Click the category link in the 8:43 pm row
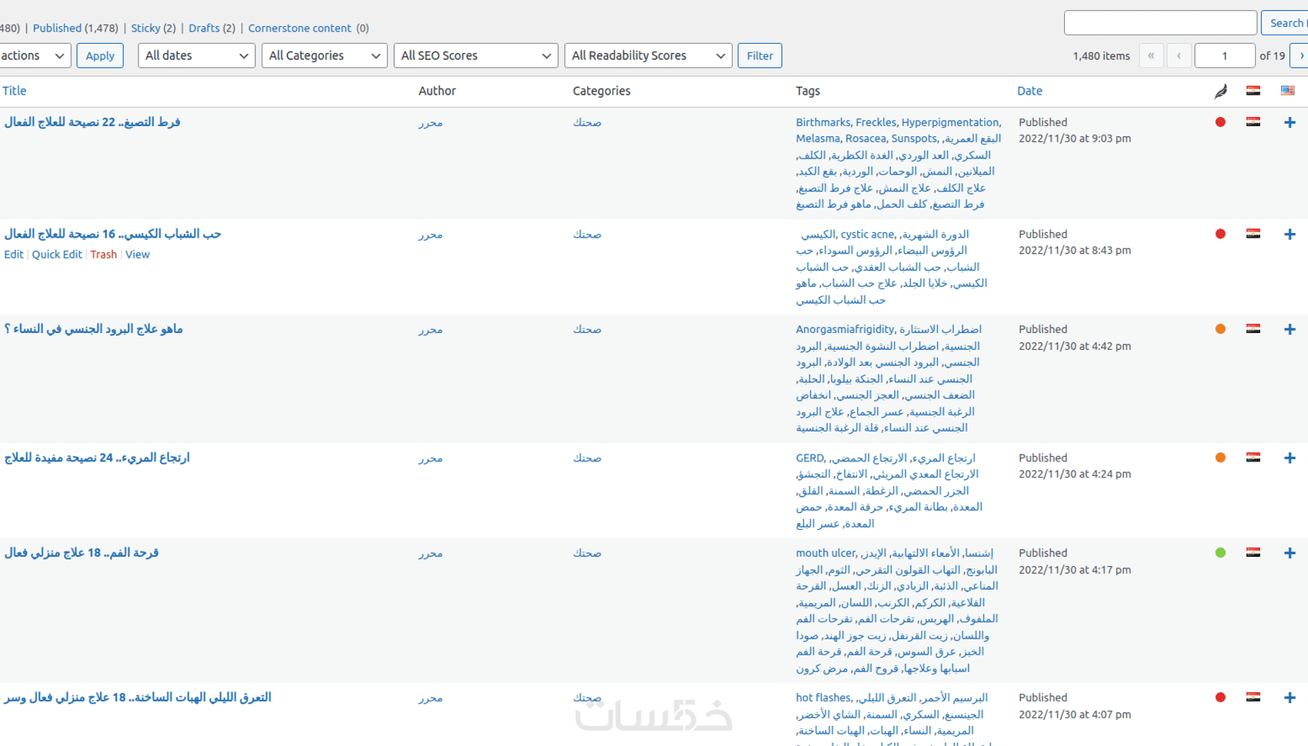This screenshot has width=1308, height=746. coord(587,235)
